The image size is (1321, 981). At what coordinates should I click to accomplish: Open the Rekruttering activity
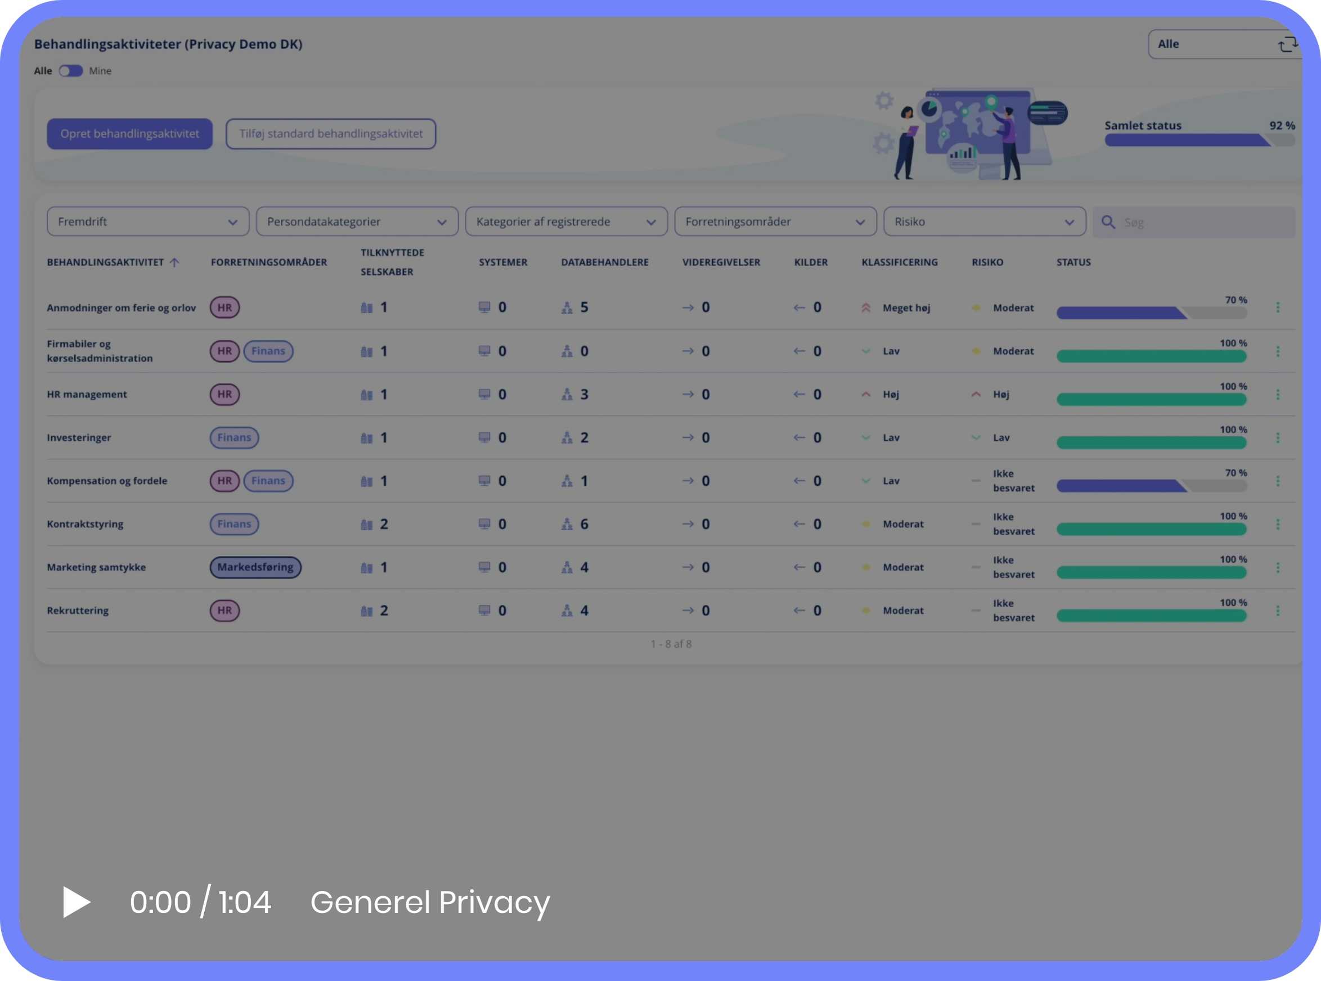pos(78,611)
